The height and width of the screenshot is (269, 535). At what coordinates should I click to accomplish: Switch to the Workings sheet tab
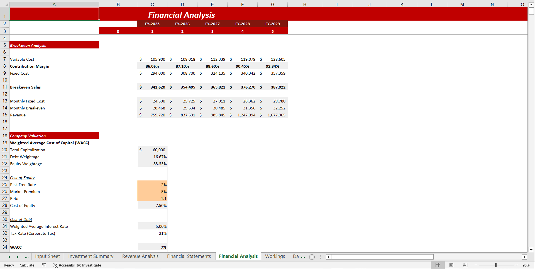275,256
